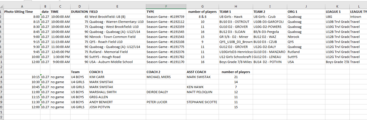
Task: Click row 13 header number
Action: pyautogui.click(x=2, y=72)
